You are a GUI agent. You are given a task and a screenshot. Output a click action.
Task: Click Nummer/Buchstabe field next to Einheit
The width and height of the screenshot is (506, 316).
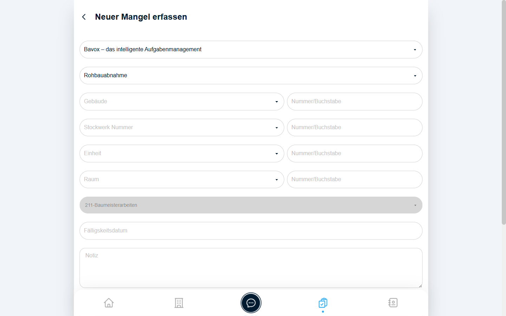coord(355,153)
